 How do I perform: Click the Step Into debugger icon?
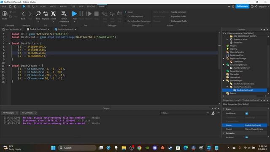click(105, 14)
